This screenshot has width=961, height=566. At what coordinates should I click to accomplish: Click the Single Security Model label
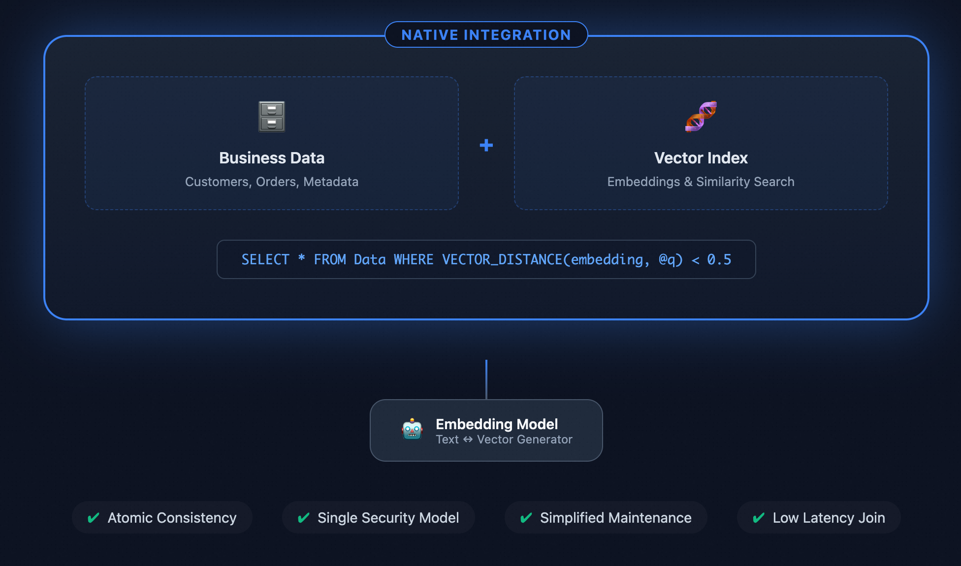[x=388, y=518]
